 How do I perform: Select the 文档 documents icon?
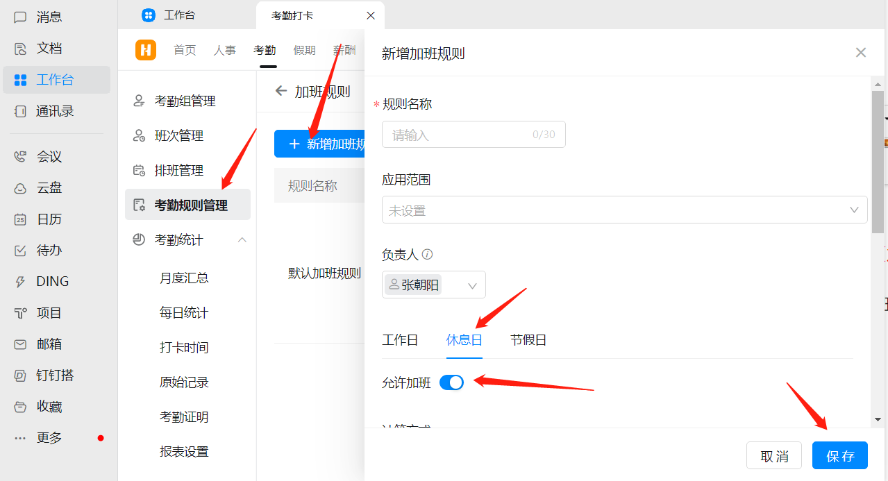pyautogui.click(x=21, y=48)
